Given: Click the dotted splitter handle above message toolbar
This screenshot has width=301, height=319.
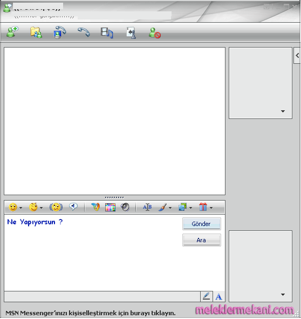Looking at the screenshot, I should pyautogui.click(x=114, y=197).
